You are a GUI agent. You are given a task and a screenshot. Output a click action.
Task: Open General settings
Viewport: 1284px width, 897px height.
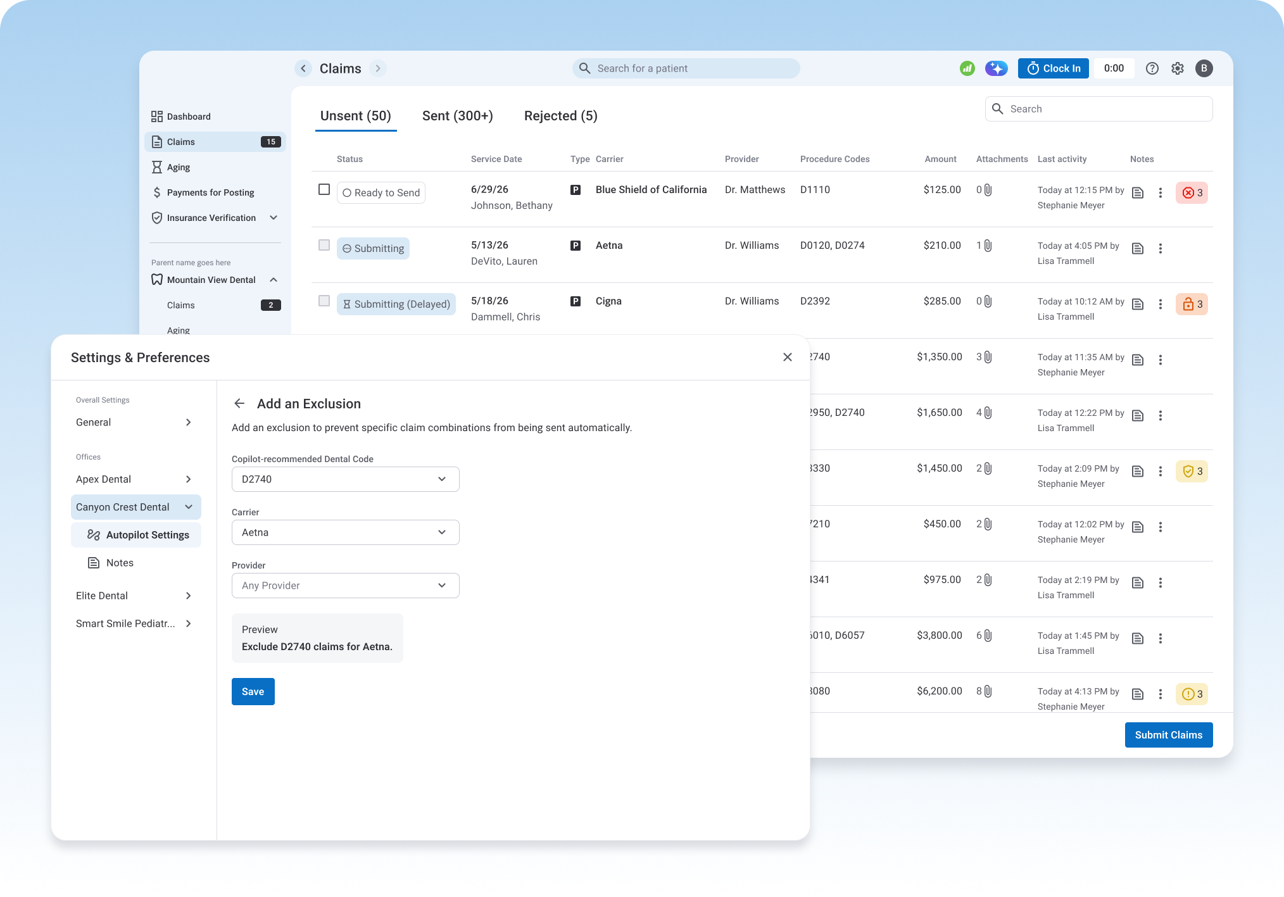136,423
